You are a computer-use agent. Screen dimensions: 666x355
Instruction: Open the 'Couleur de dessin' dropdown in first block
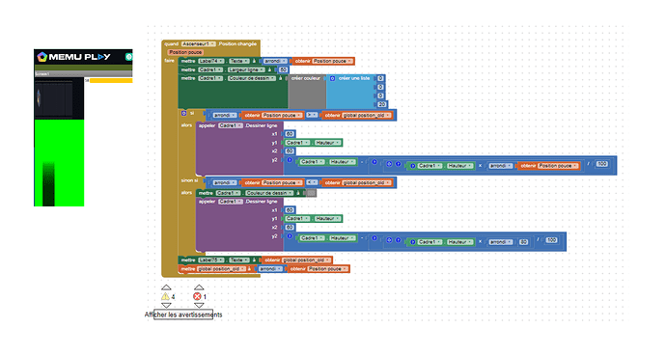(252, 78)
